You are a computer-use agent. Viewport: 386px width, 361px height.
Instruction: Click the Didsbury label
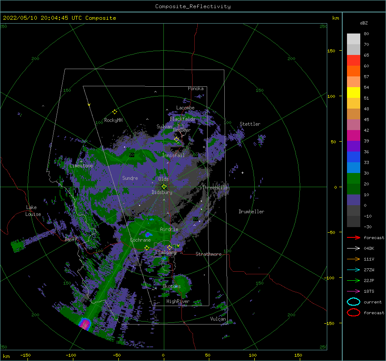(162, 192)
